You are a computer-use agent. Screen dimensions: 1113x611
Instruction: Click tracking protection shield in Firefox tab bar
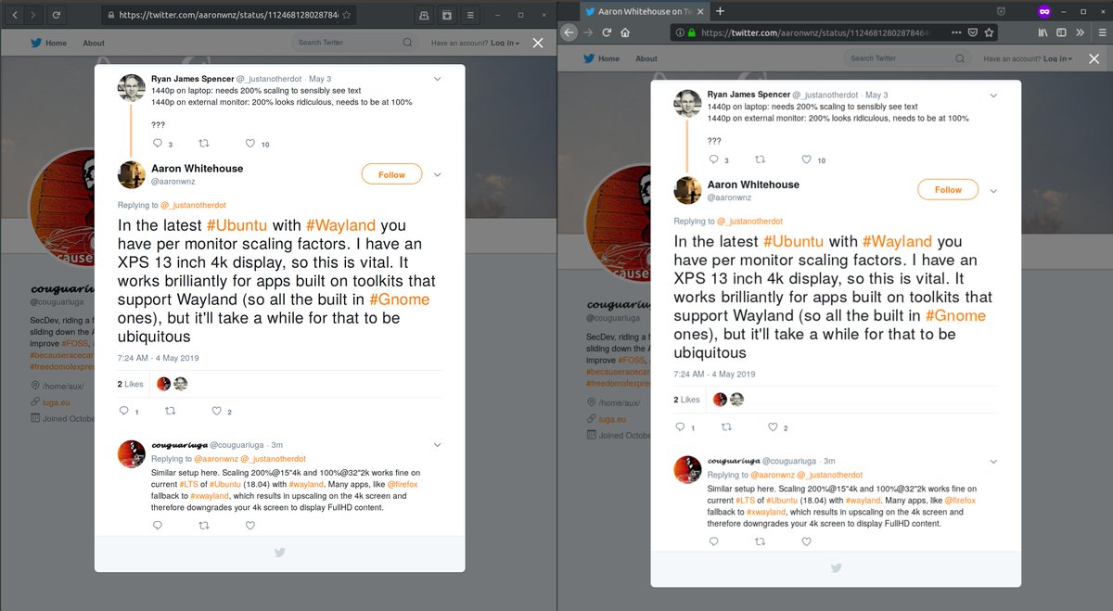[1001, 10]
